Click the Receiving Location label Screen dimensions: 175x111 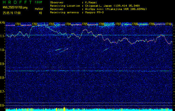point(65,6)
